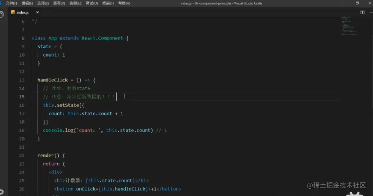
Task: Click 'this.setState({' in the code
Action: (64, 105)
